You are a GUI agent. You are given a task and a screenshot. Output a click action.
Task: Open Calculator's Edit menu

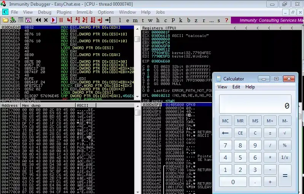[236, 87]
